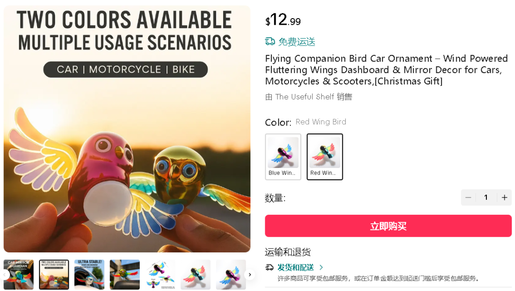Select the Two Colors Available thumbnail
Image resolution: width=515 pixels, height=291 pixels.
point(54,275)
